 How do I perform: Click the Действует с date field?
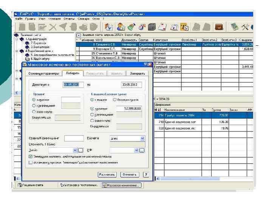73,85
